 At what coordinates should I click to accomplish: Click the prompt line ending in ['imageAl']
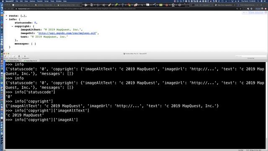click(x=41, y=120)
